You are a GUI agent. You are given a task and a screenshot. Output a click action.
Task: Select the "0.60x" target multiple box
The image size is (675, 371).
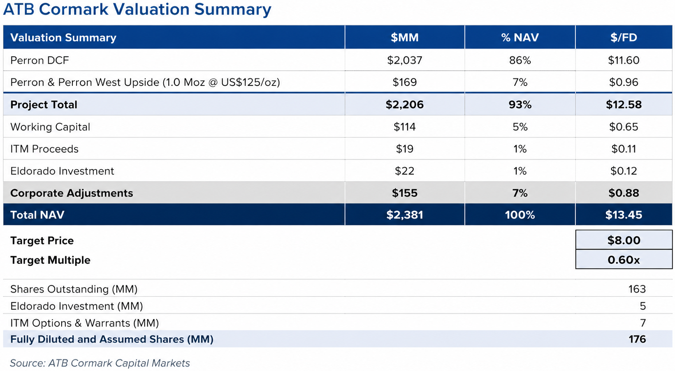click(x=624, y=259)
